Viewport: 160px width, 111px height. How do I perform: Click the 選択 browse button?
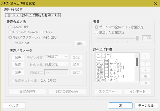80,44
